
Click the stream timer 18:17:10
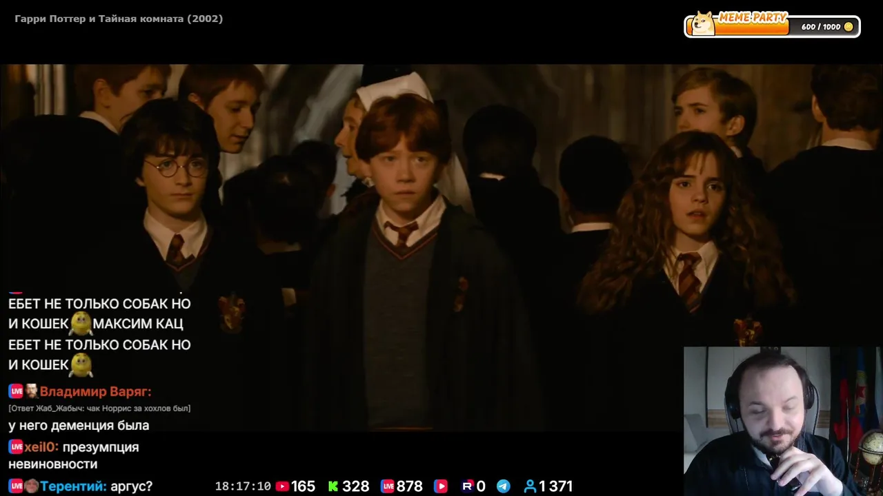click(x=243, y=486)
